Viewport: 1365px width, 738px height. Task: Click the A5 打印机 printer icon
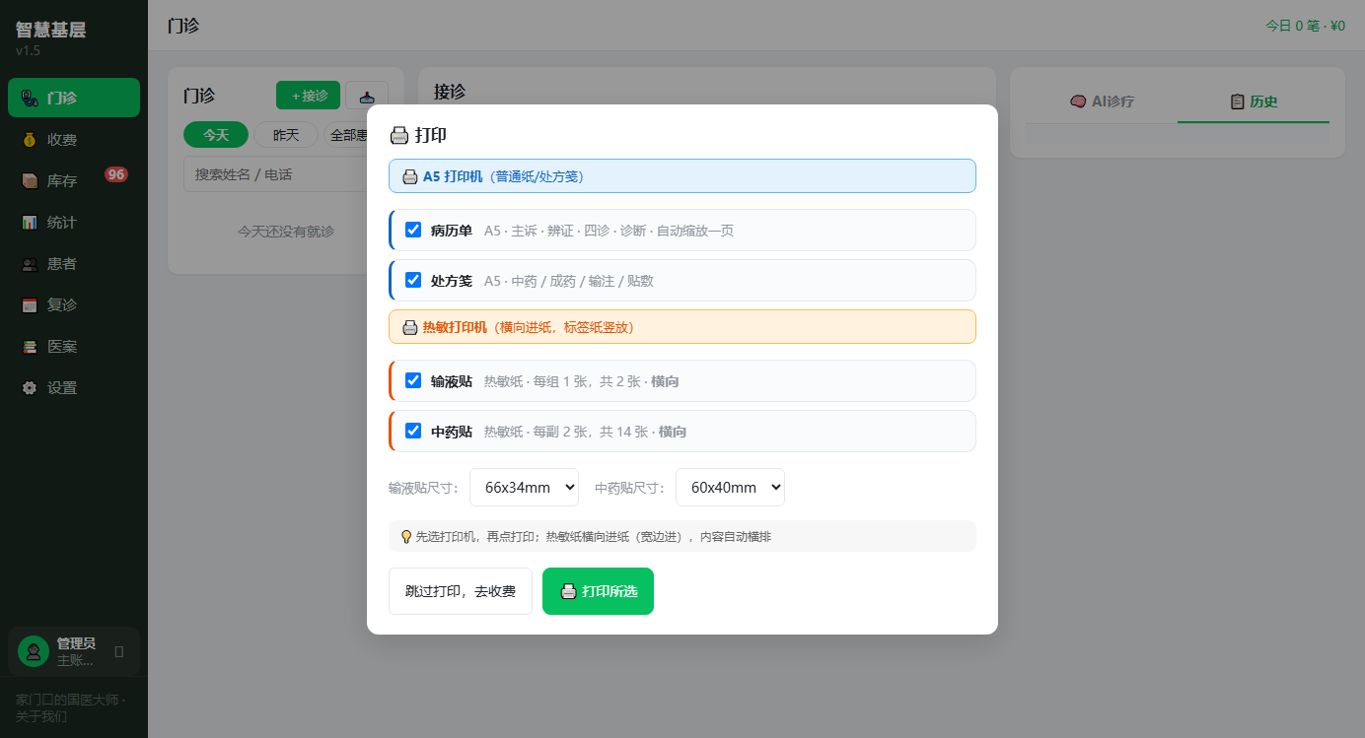tap(410, 177)
